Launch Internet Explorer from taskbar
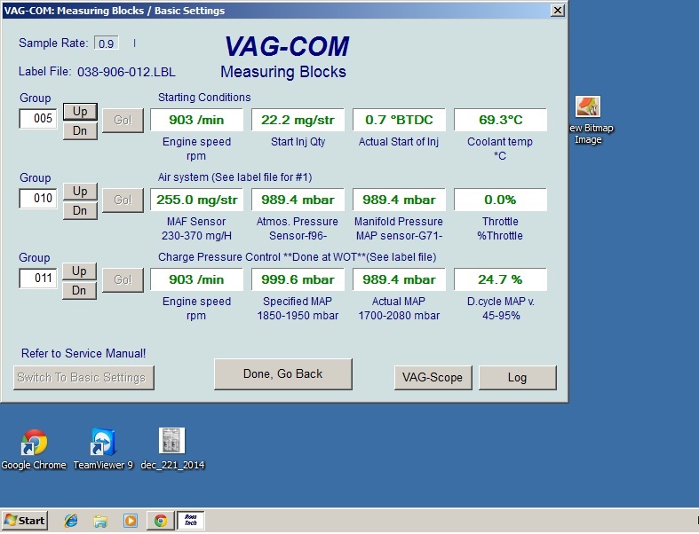699x534 pixels. (70, 520)
